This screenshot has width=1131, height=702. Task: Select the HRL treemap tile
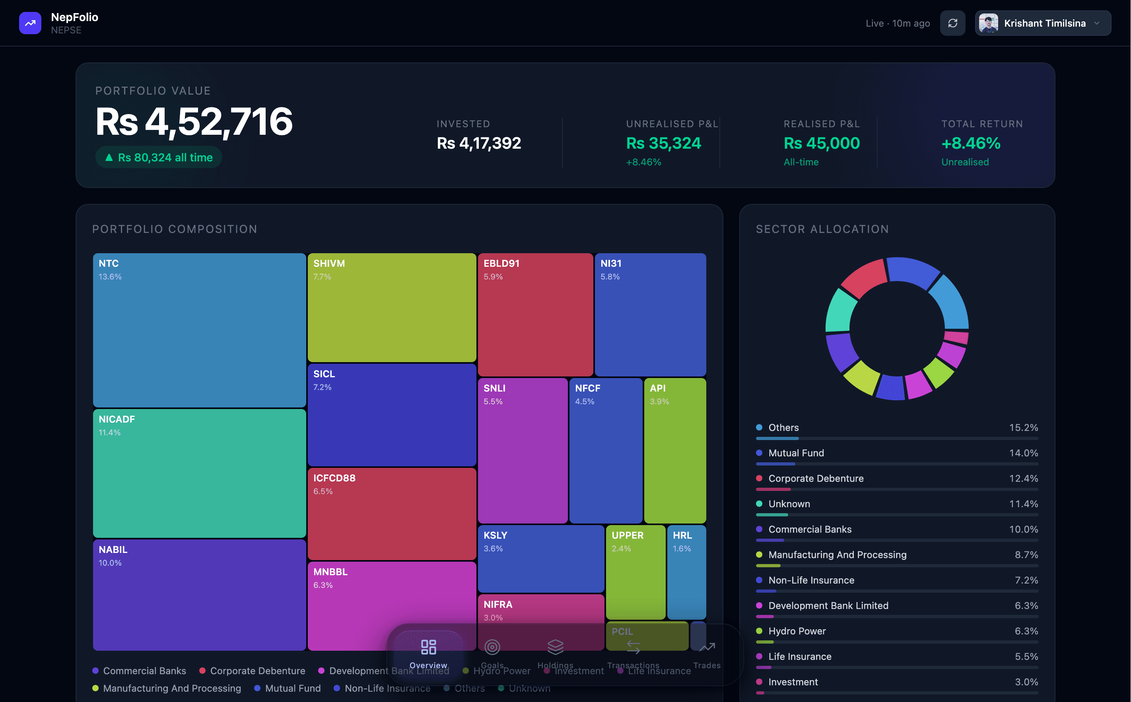tap(686, 572)
